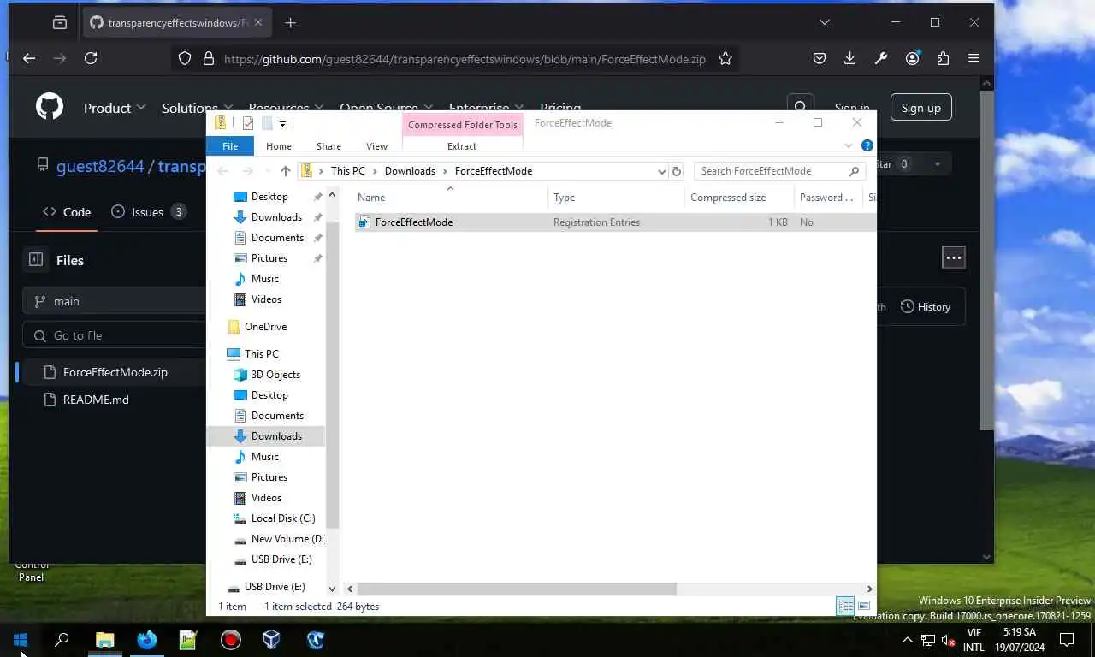Click Downloads in the address breadcrumb
Viewport: 1095px width, 657px height.
pyautogui.click(x=410, y=171)
